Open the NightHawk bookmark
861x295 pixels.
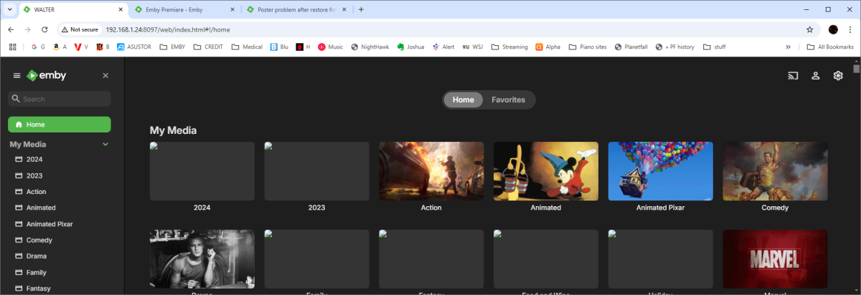coord(370,47)
